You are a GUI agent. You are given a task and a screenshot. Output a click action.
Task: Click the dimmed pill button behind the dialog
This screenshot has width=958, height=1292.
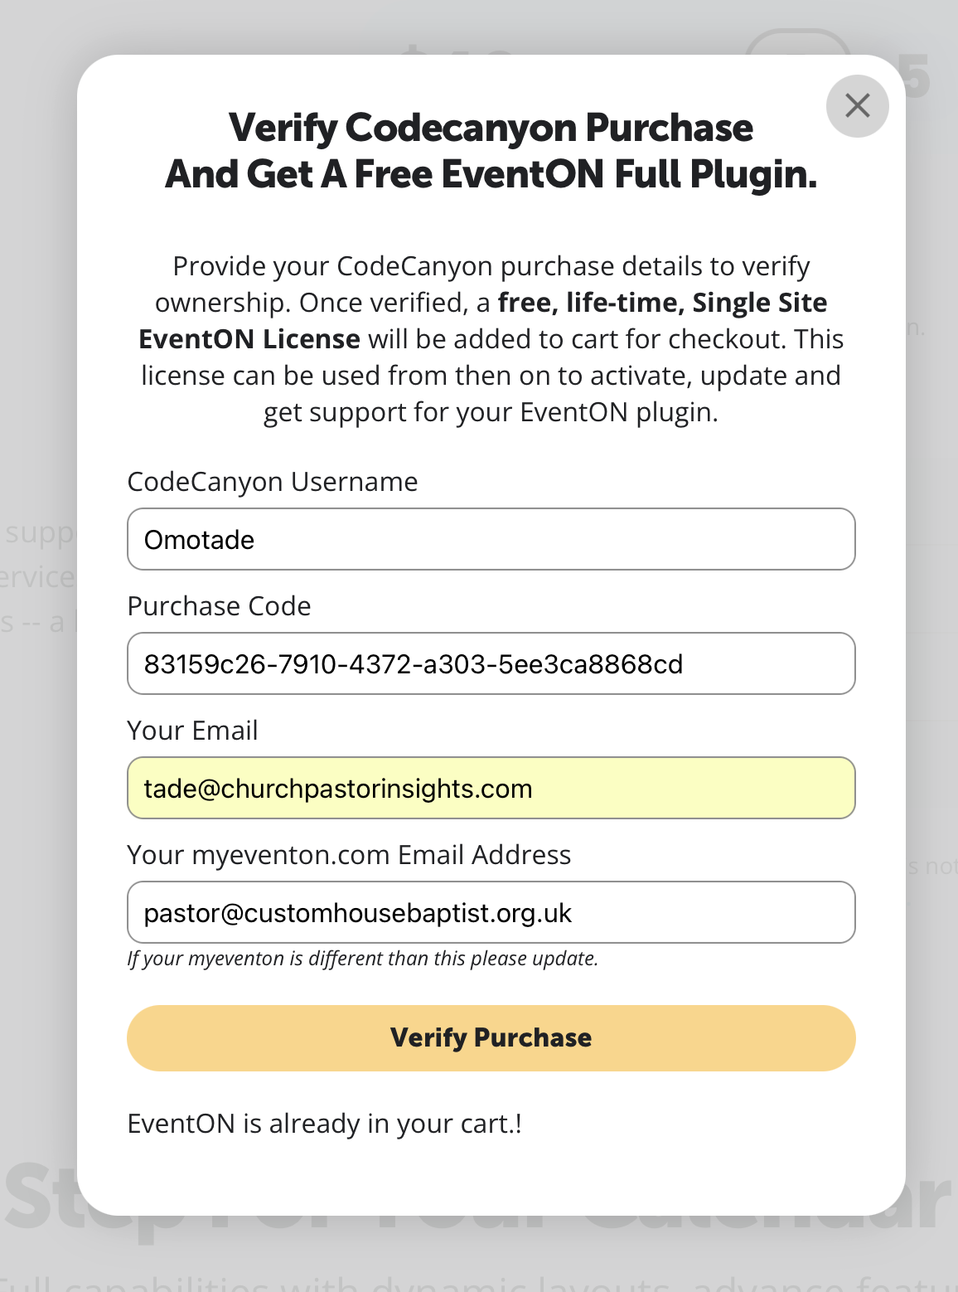tap(796, 41)
